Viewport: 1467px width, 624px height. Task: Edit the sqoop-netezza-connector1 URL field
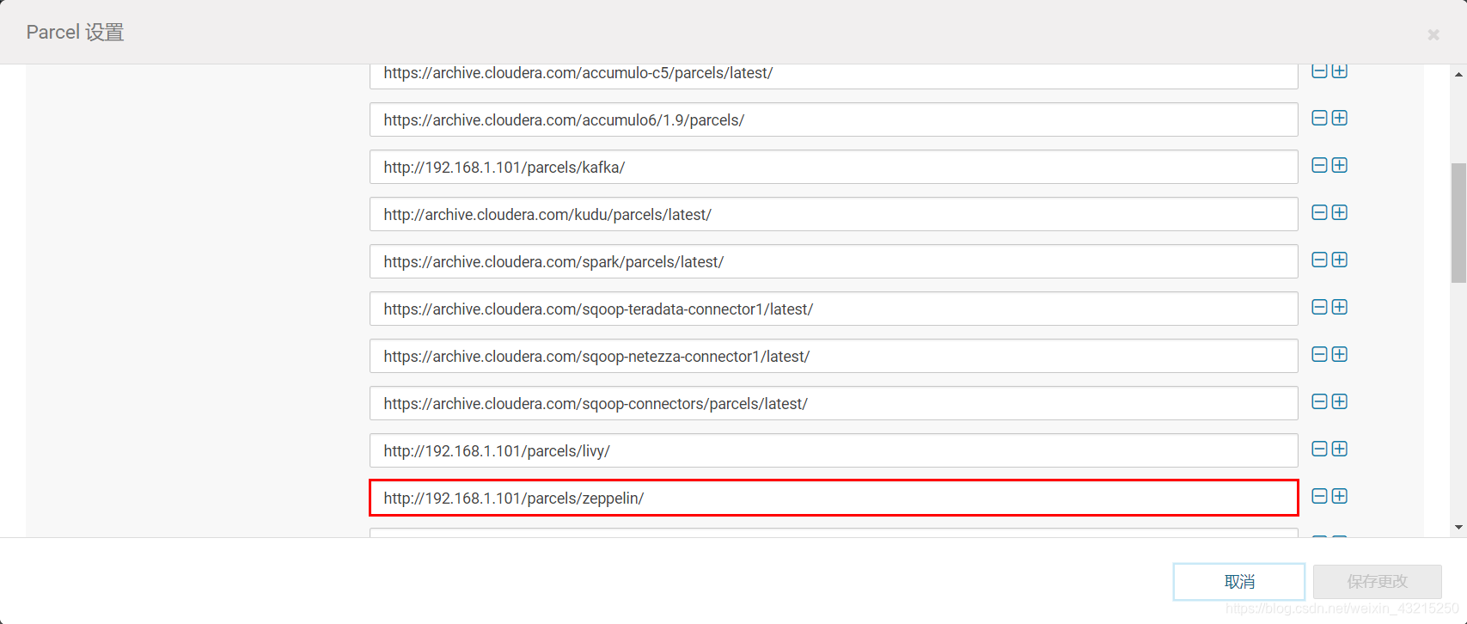[834, 356]
